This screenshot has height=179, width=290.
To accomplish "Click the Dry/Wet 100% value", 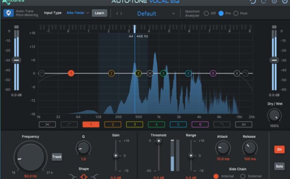I will 274,126.
